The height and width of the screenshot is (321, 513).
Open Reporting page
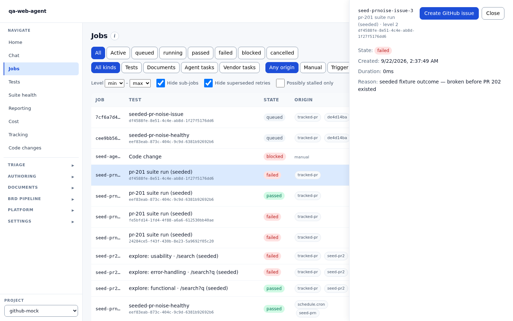pyautogui.click(x=41, y=108)
